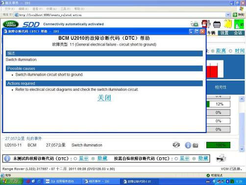Select the 距离 (distance) radio button
246x185 pixels.
[213, 51]
